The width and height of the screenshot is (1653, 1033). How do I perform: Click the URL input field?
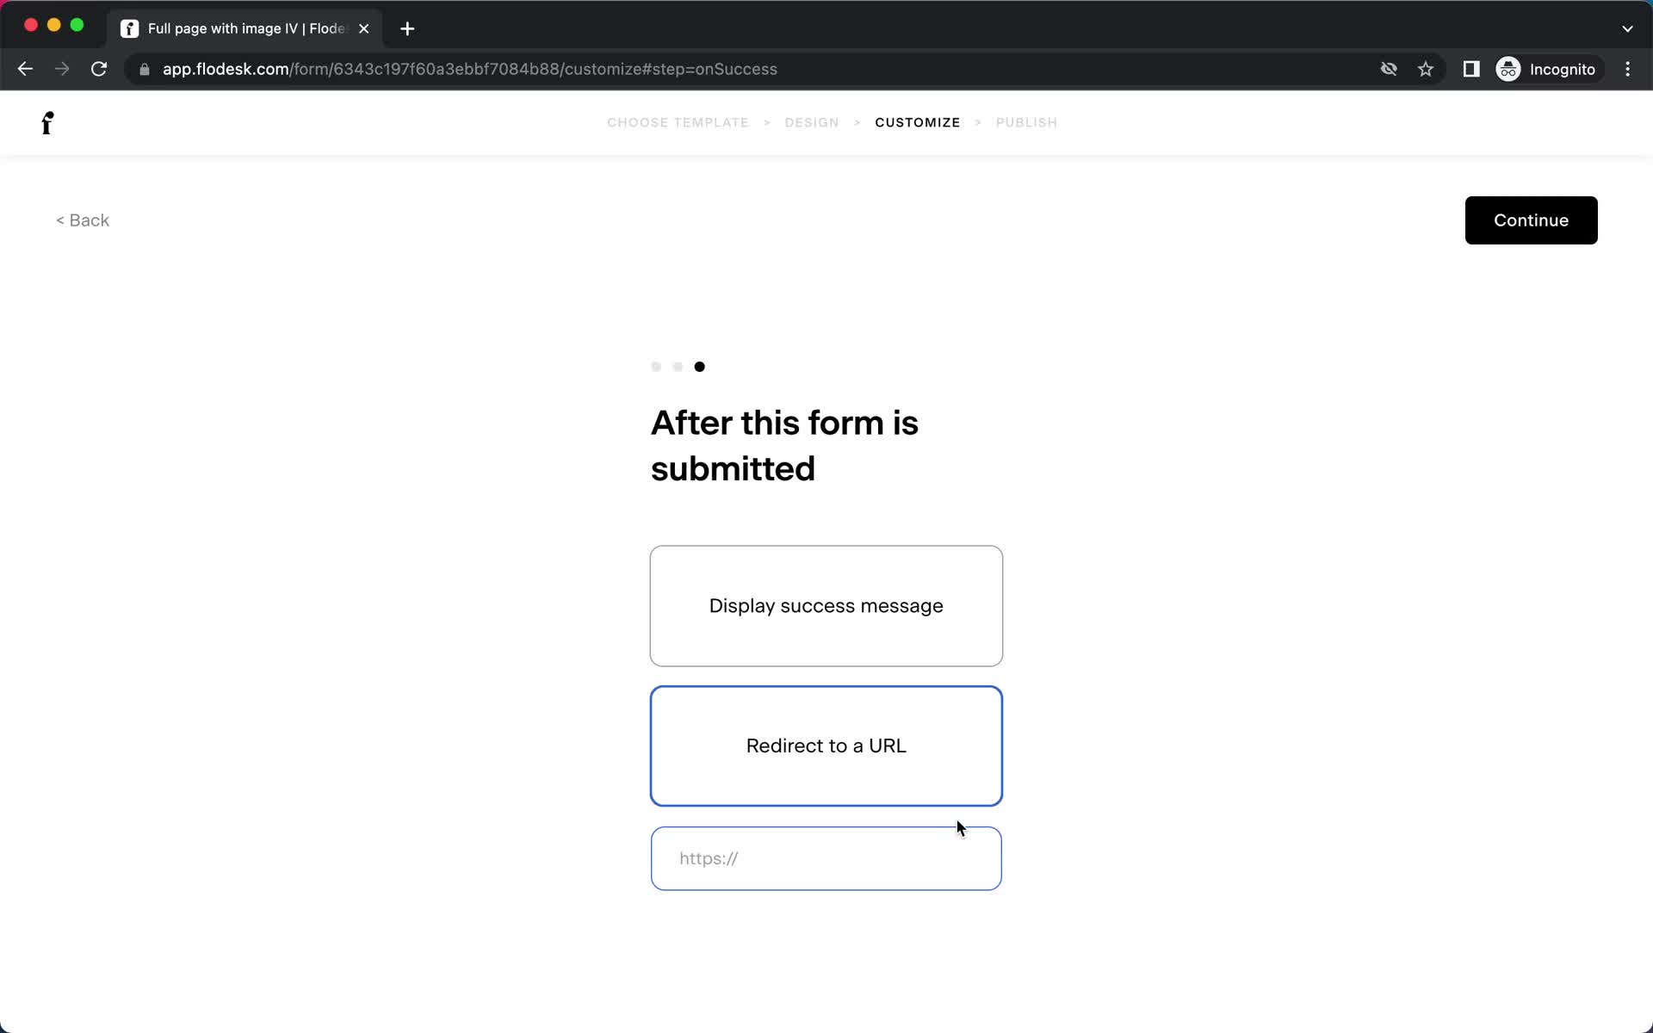pos(826,857)
